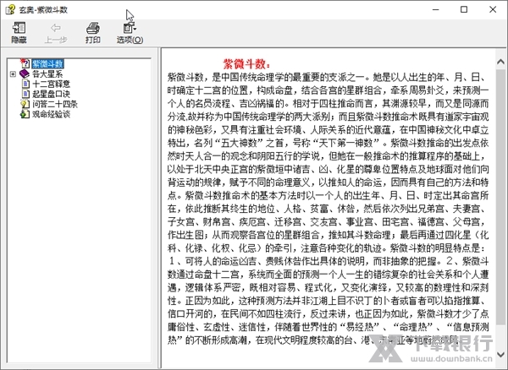Click the application icon in title bar

coord(10,9)
